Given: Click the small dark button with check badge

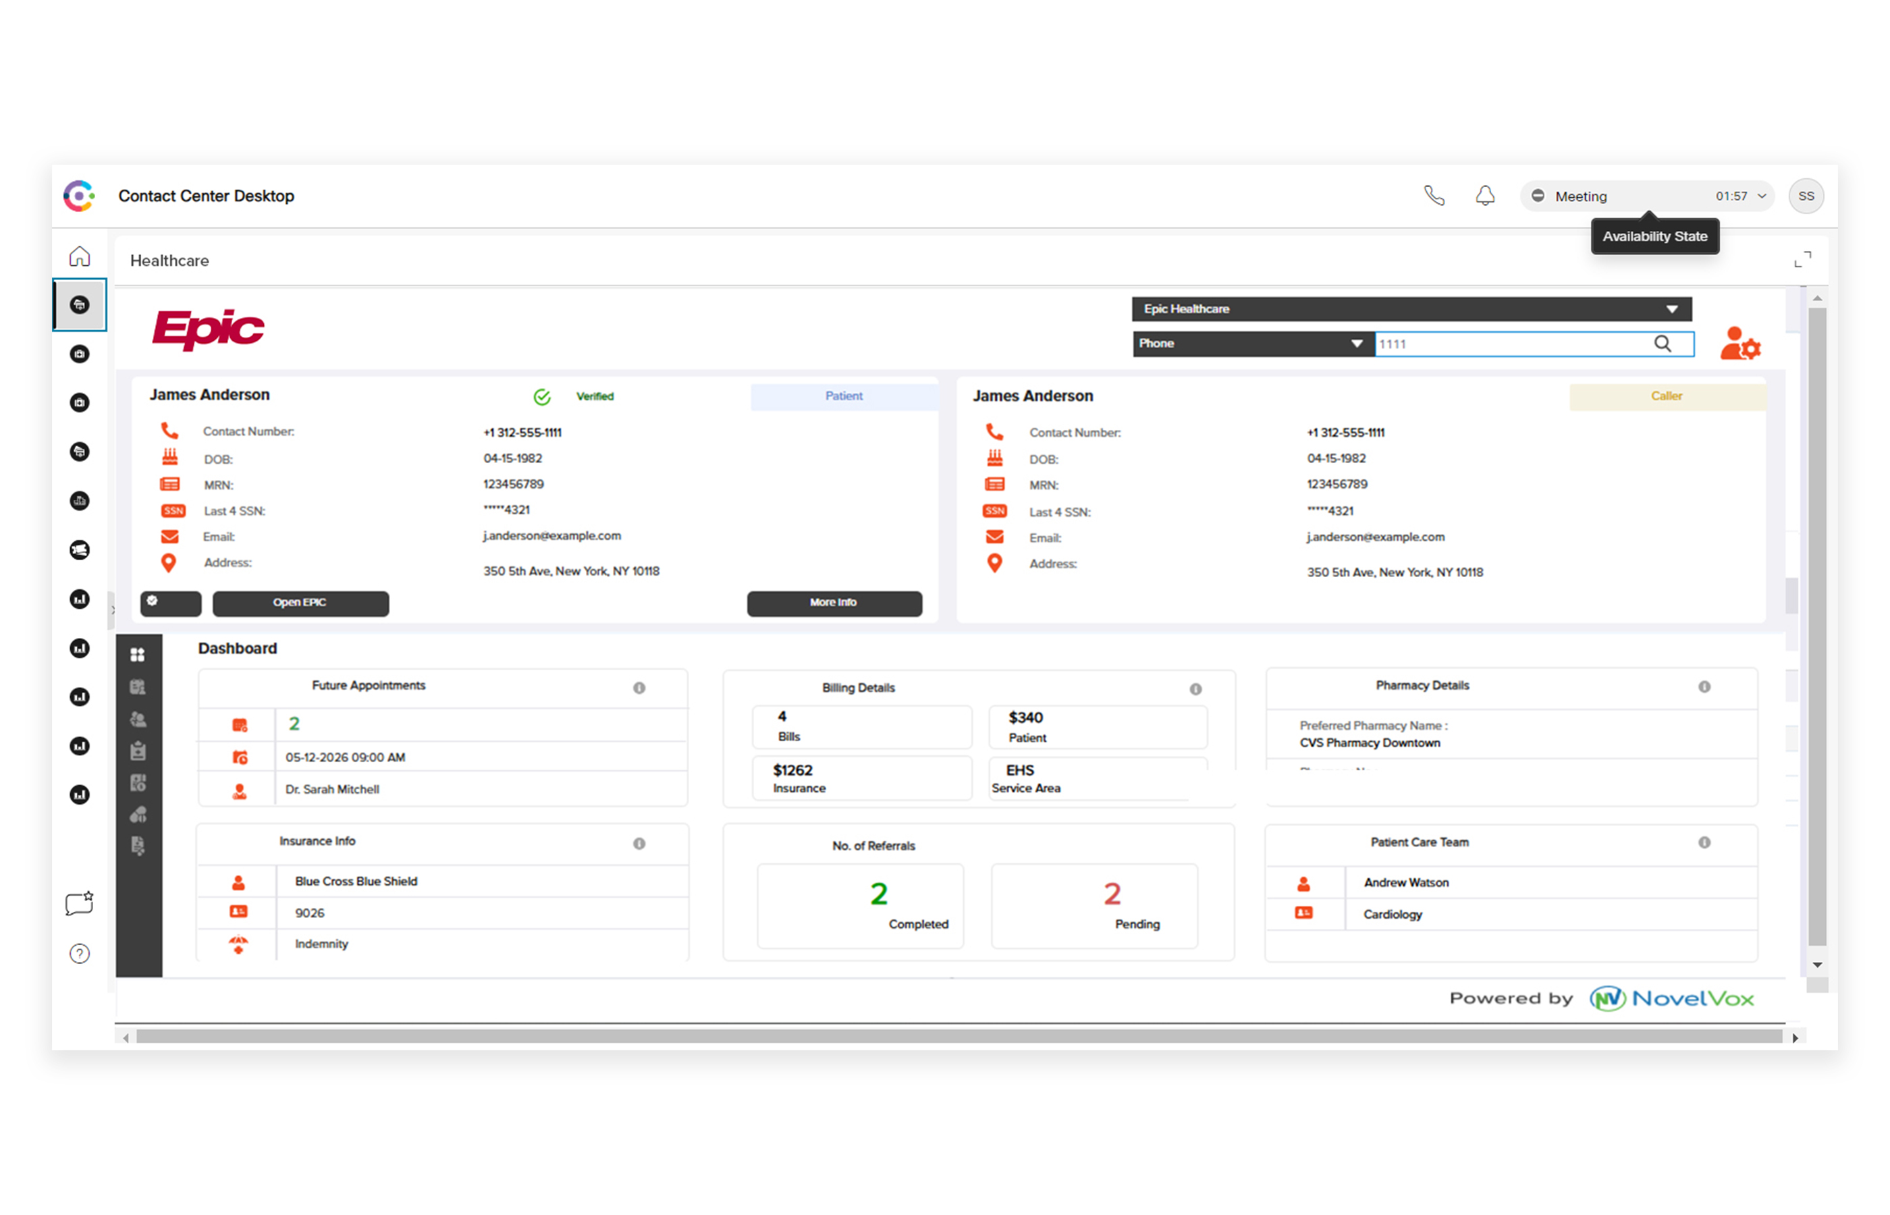Looking at the screenshot, I should tap(171, 603).
